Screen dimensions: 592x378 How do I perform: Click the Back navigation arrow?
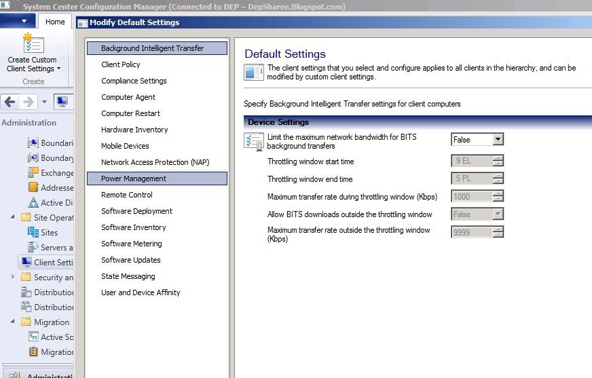[10, 102]
